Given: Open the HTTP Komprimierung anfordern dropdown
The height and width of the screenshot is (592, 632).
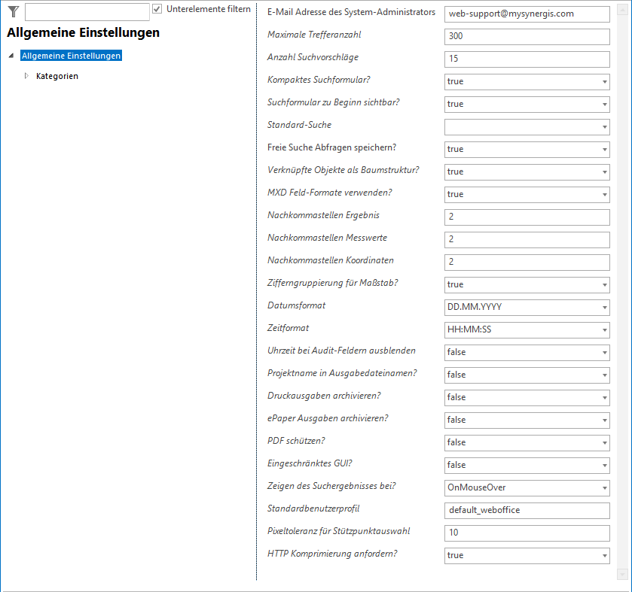Looking at the screenshot, I should coord(604,555).
